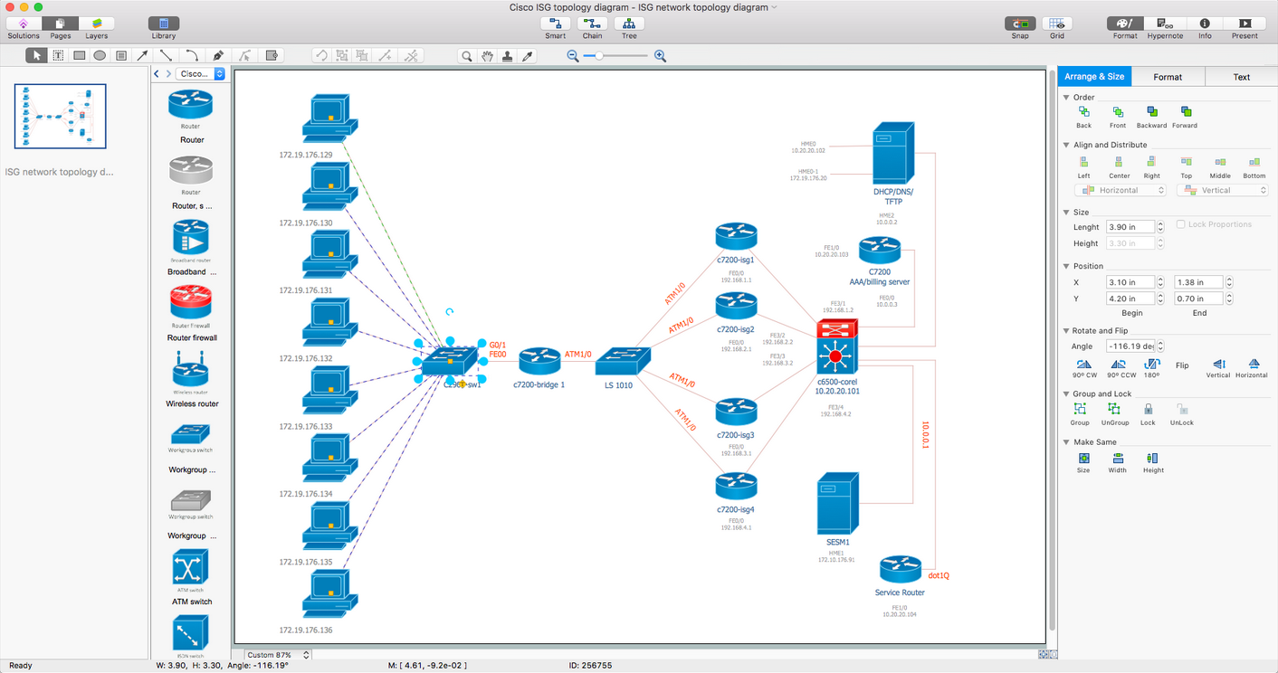The height and width of the screenshot is (673, 1278).
Task: Select the stamp tool
Action: [508, 56]
